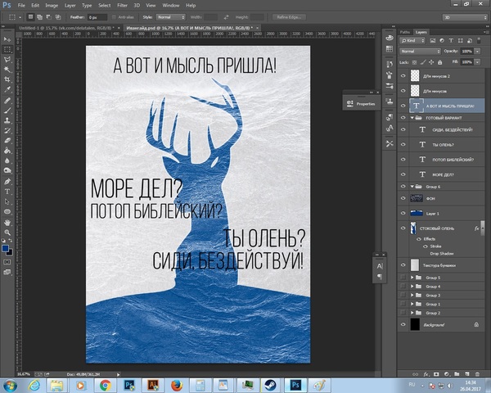Select the Move tool
The image size is (491, 393).
point(7,38)
